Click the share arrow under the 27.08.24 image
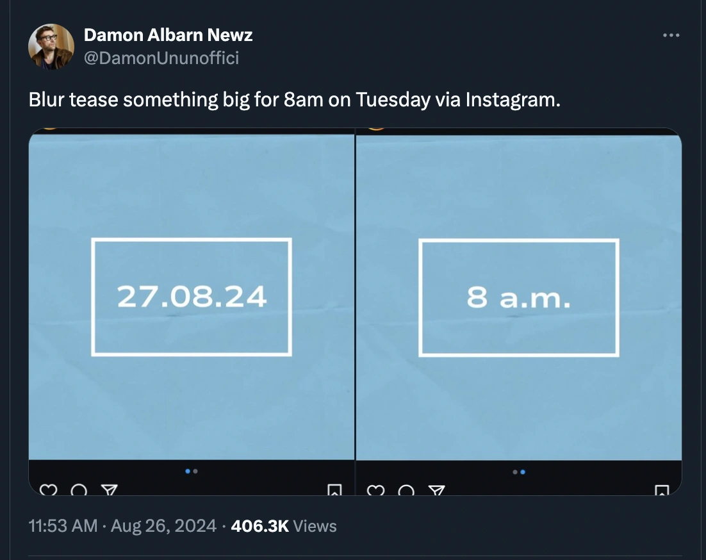 110,491
